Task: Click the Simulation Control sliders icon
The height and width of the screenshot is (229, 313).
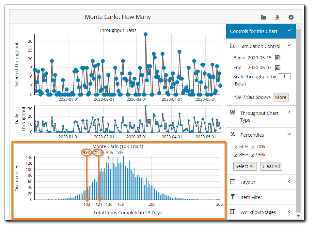Action: coord(233,46)
